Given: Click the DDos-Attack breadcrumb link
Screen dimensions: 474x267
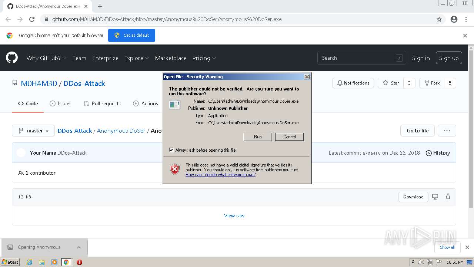Looking at the screenshot, I should pos(75,131).
